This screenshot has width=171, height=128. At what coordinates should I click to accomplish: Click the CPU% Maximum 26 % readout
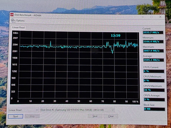[x=154, y=90]
